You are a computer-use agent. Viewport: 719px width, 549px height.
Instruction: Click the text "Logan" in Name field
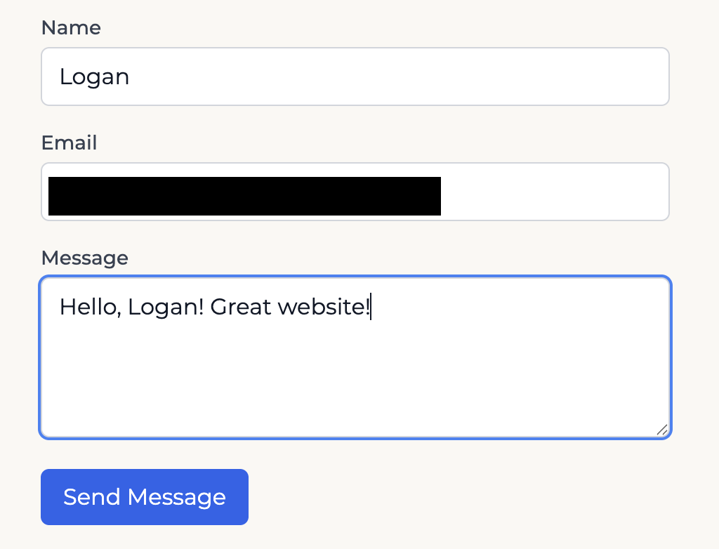(x=94, y=77)
